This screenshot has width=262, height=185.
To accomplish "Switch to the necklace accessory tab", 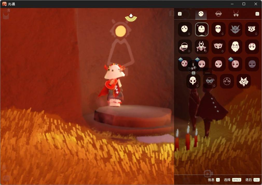I will (236, 13).
